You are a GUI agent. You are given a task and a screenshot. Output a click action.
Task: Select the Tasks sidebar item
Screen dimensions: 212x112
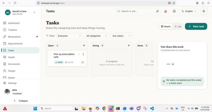(20, 50)
